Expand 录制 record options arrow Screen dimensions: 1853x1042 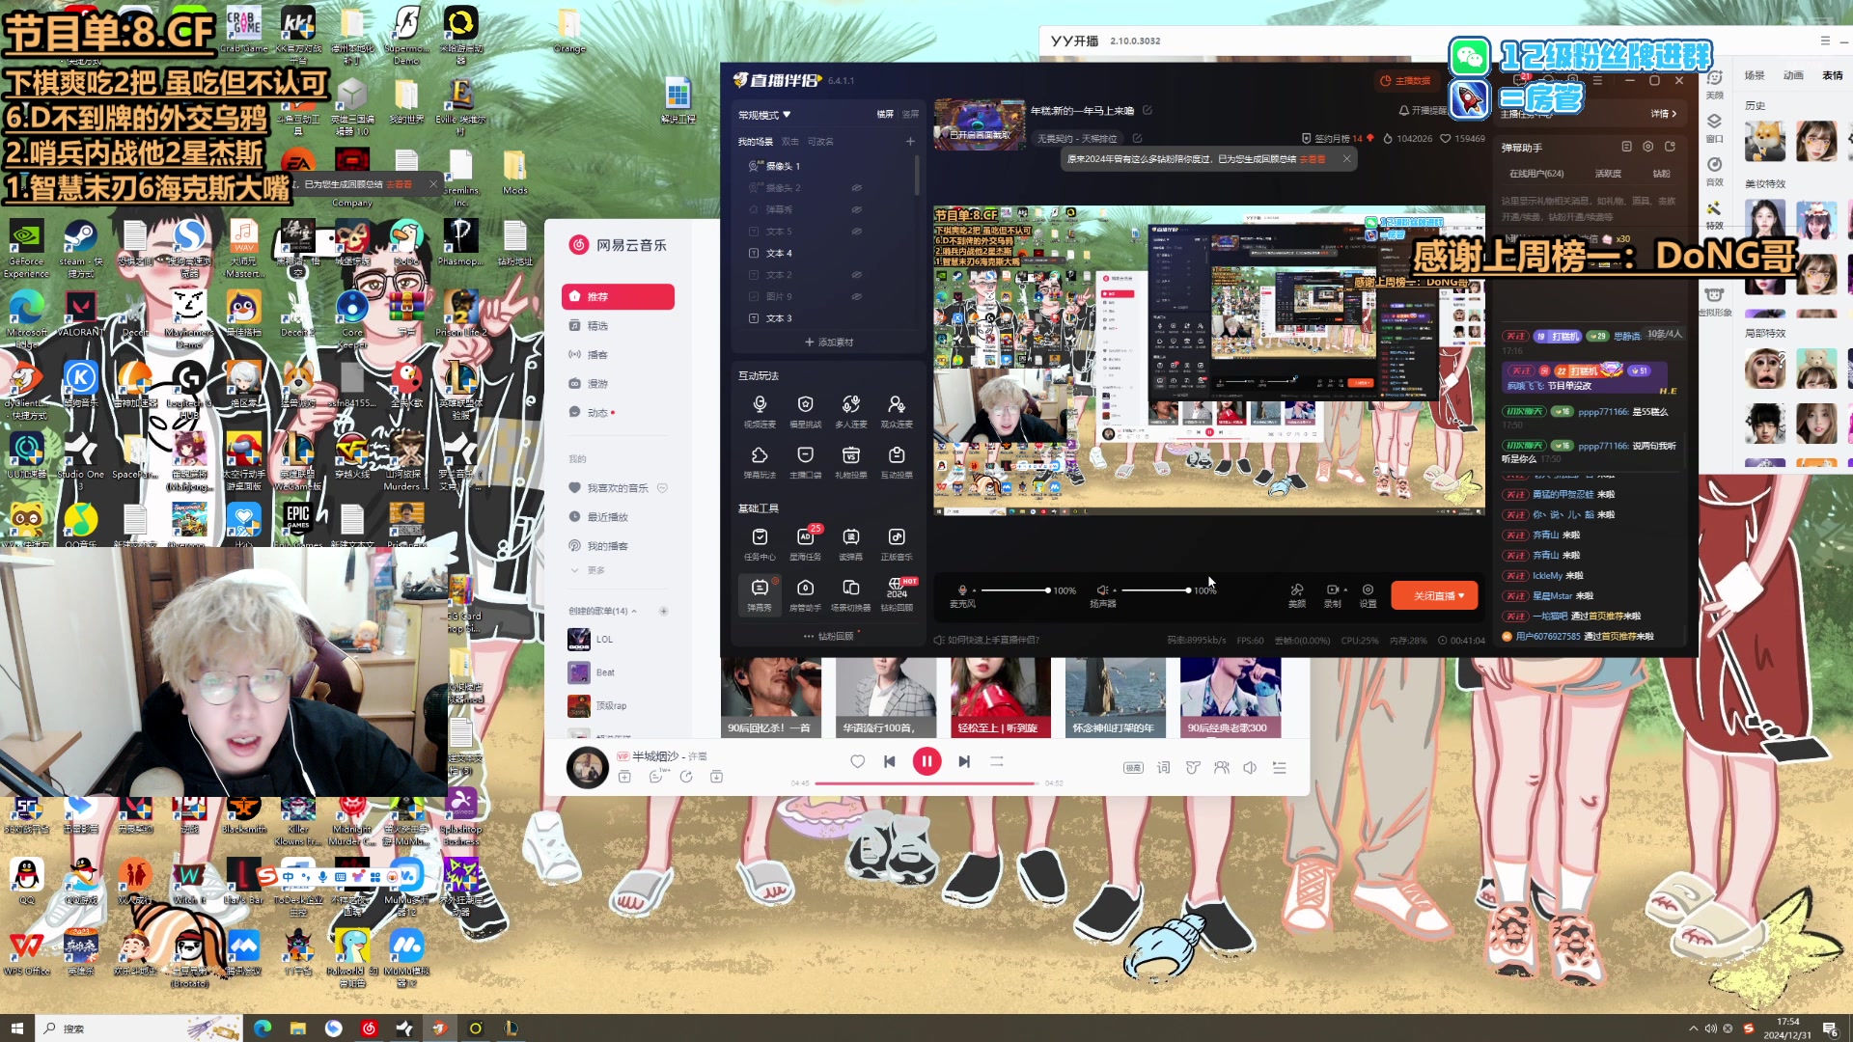(1345, 590)
